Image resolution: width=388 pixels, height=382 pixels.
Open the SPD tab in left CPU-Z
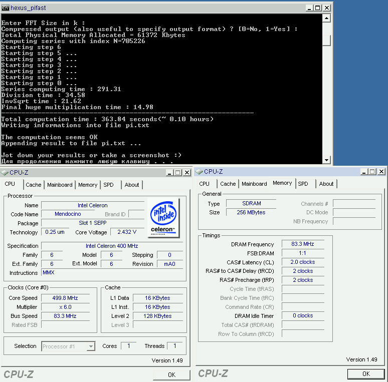click(108, 185)
